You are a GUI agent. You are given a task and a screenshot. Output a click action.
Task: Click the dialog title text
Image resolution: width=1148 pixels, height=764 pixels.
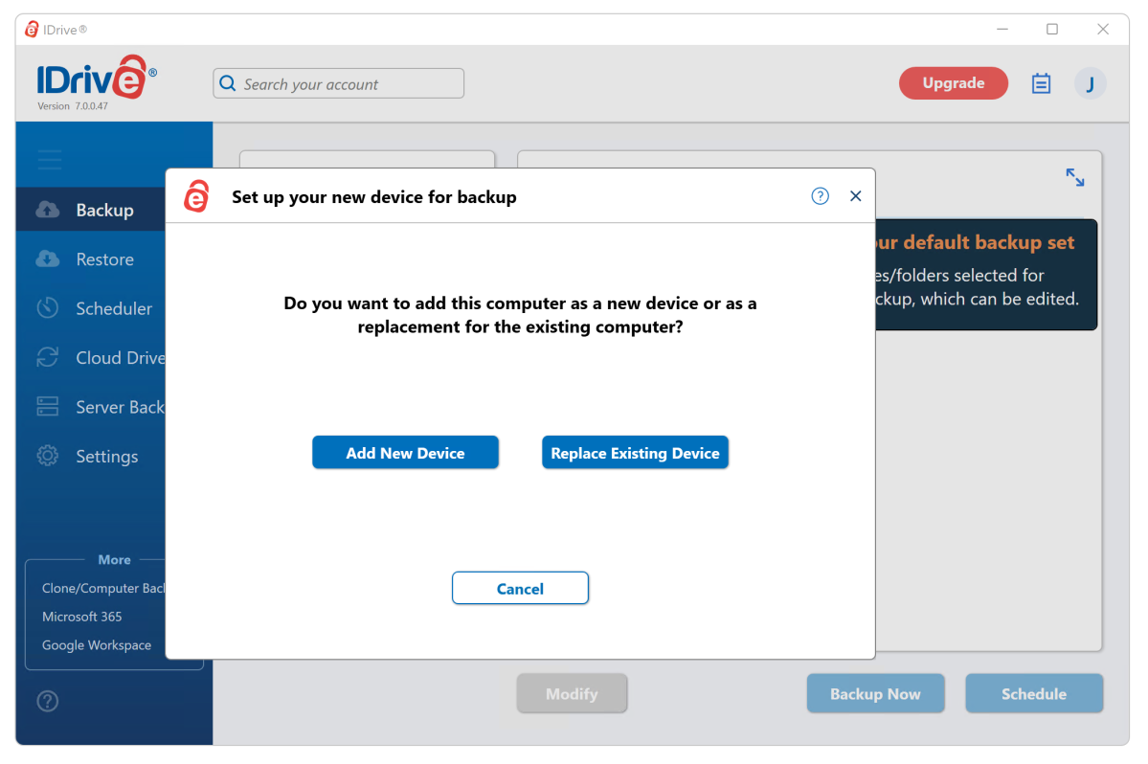(x=374, y=197)
